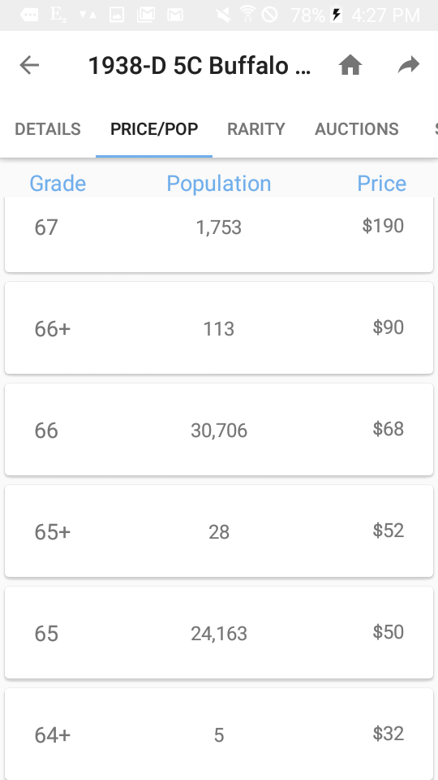Tap the muted sound status icon

[x=224, y=15]
